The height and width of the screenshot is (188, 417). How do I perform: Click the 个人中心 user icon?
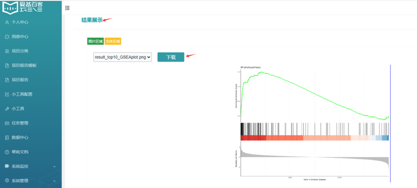pos(7,22)
